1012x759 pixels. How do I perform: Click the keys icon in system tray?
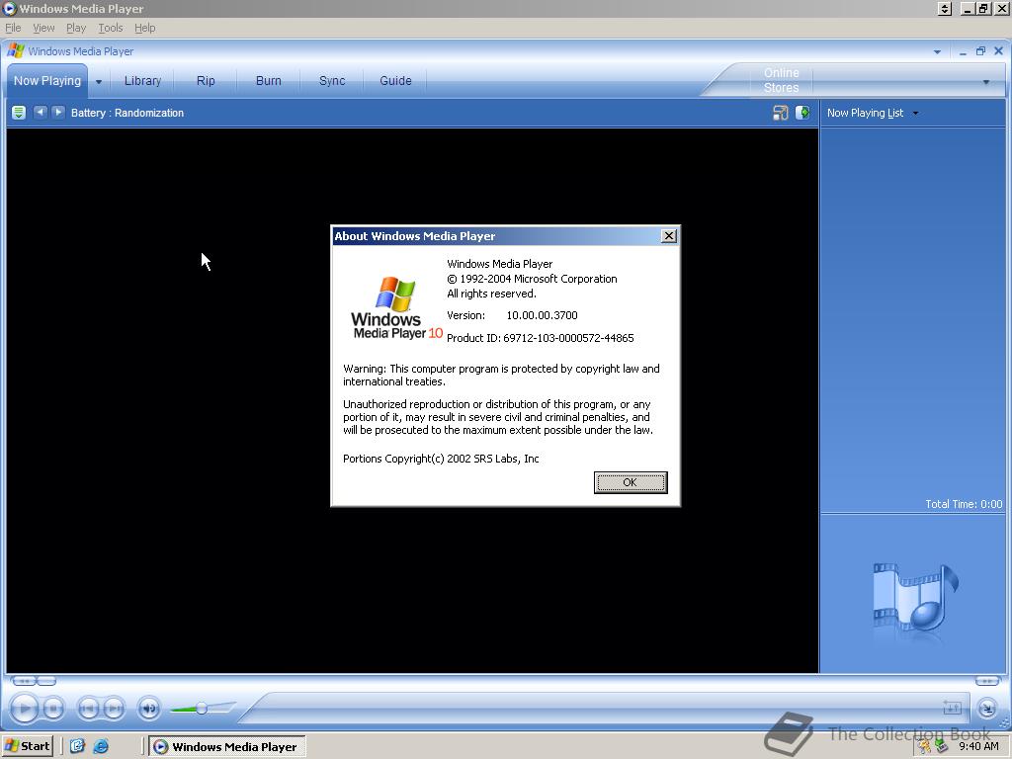click(925, 747)
